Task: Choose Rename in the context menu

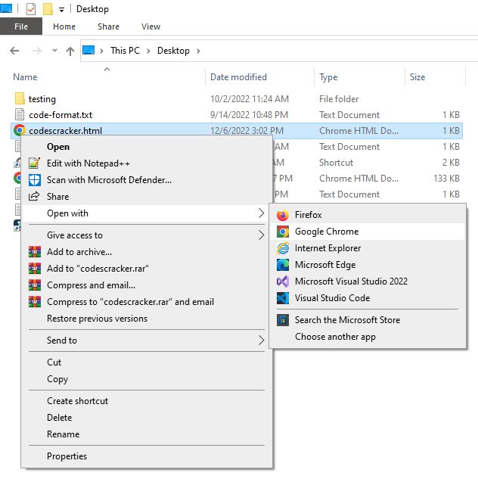Action: coord(63,434)
